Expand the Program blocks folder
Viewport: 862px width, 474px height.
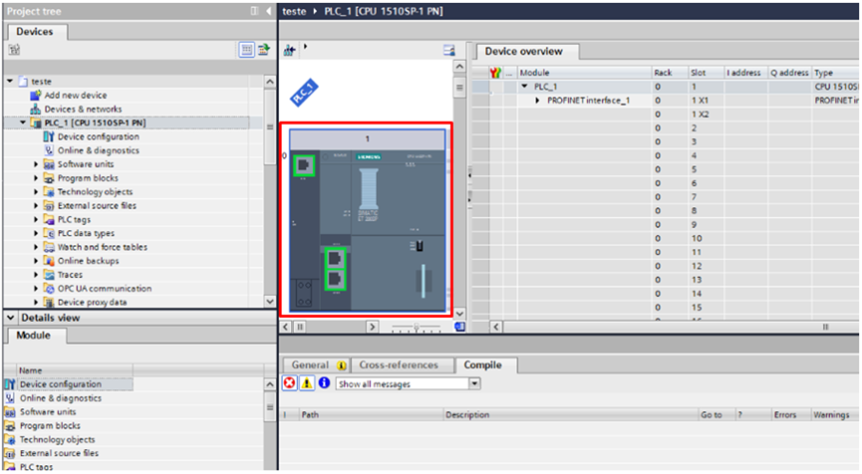37,178
